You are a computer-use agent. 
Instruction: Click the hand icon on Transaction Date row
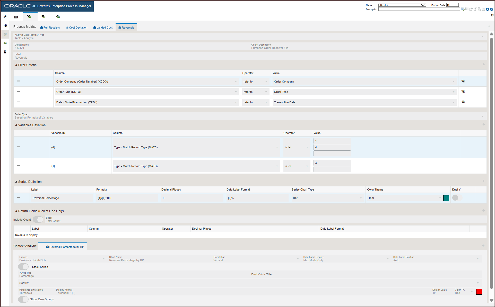(463, 102)
